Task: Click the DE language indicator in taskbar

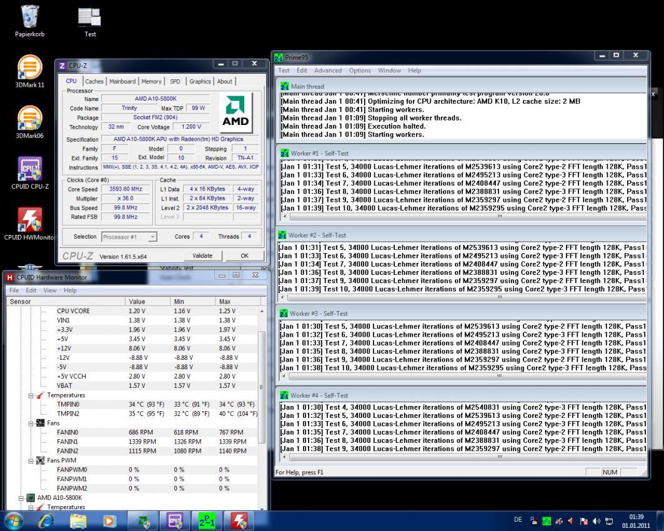Action: [x=518, y=519]
